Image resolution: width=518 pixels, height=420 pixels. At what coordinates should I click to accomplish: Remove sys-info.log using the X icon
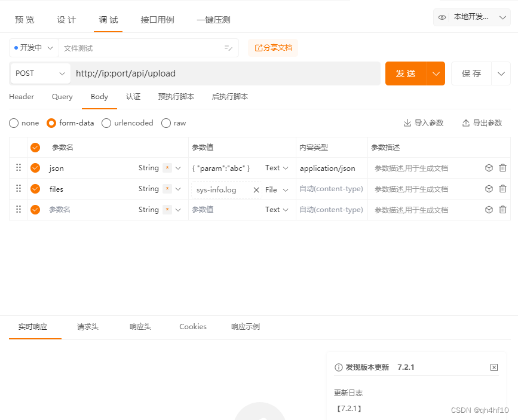tap(256, 189)
